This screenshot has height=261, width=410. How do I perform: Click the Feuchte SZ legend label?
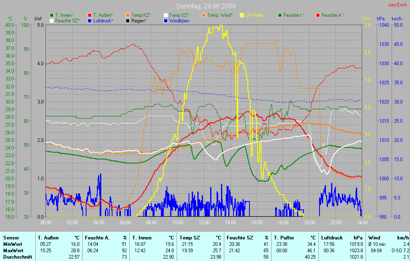67,20
